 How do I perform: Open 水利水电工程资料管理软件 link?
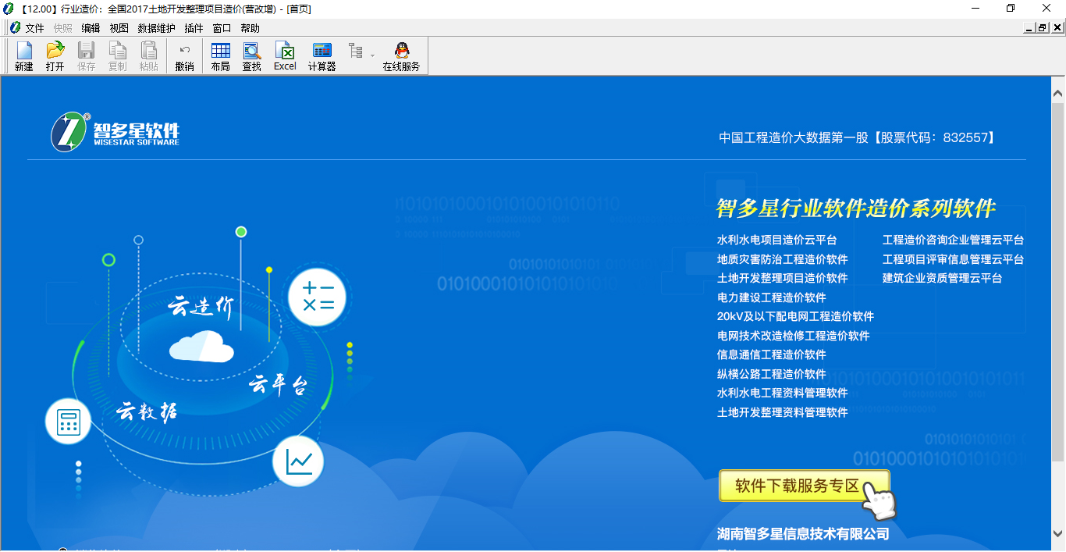[x=782, y=393]
